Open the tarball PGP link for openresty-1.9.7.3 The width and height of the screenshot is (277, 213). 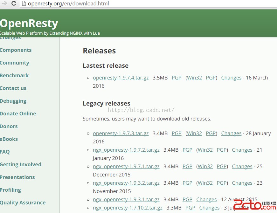(x=177, y=134)
